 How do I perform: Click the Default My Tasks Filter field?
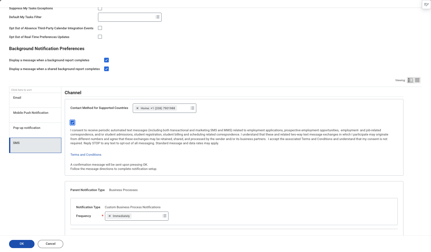[x=130, y=17]
